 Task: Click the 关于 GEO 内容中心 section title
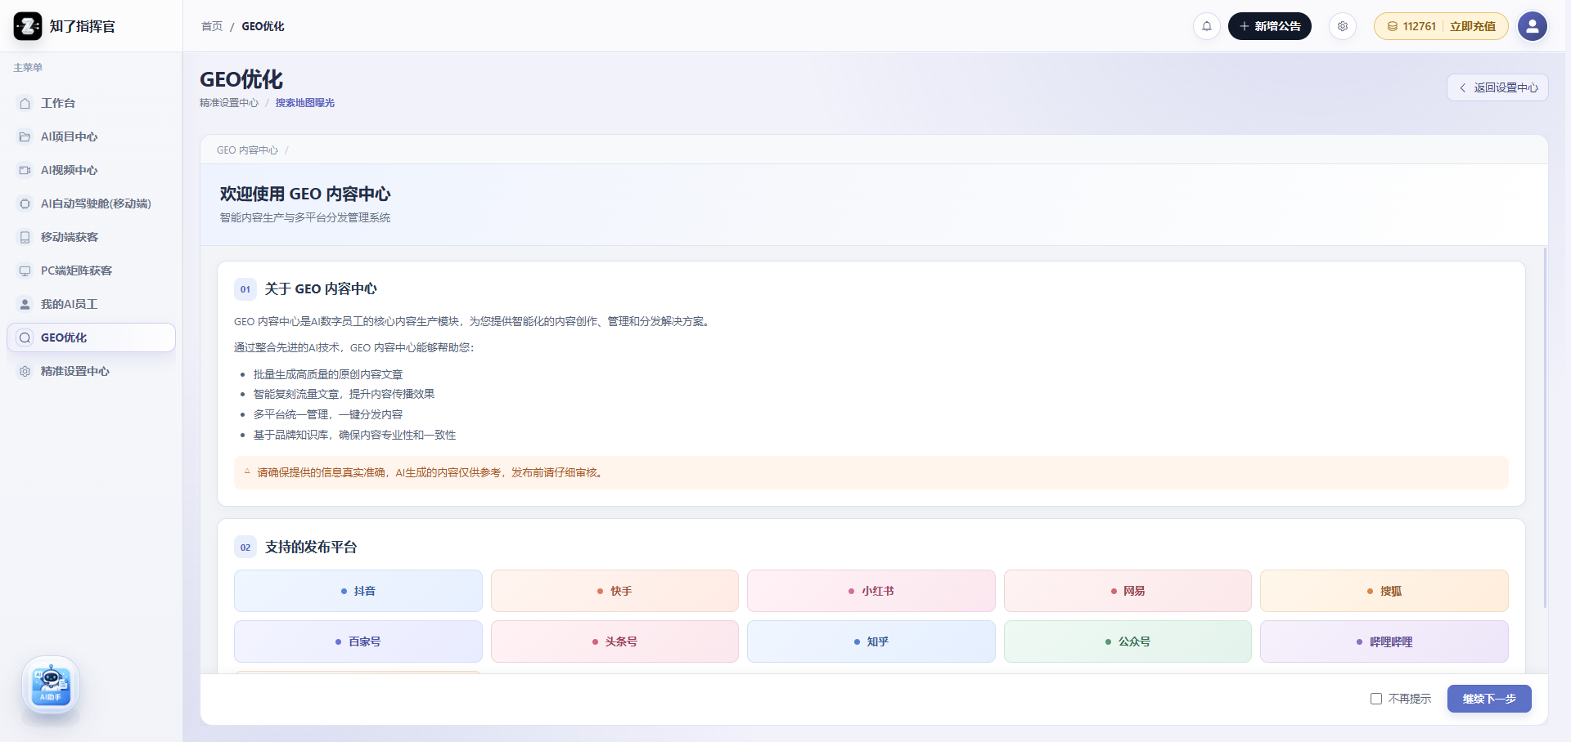pos(321,288)
